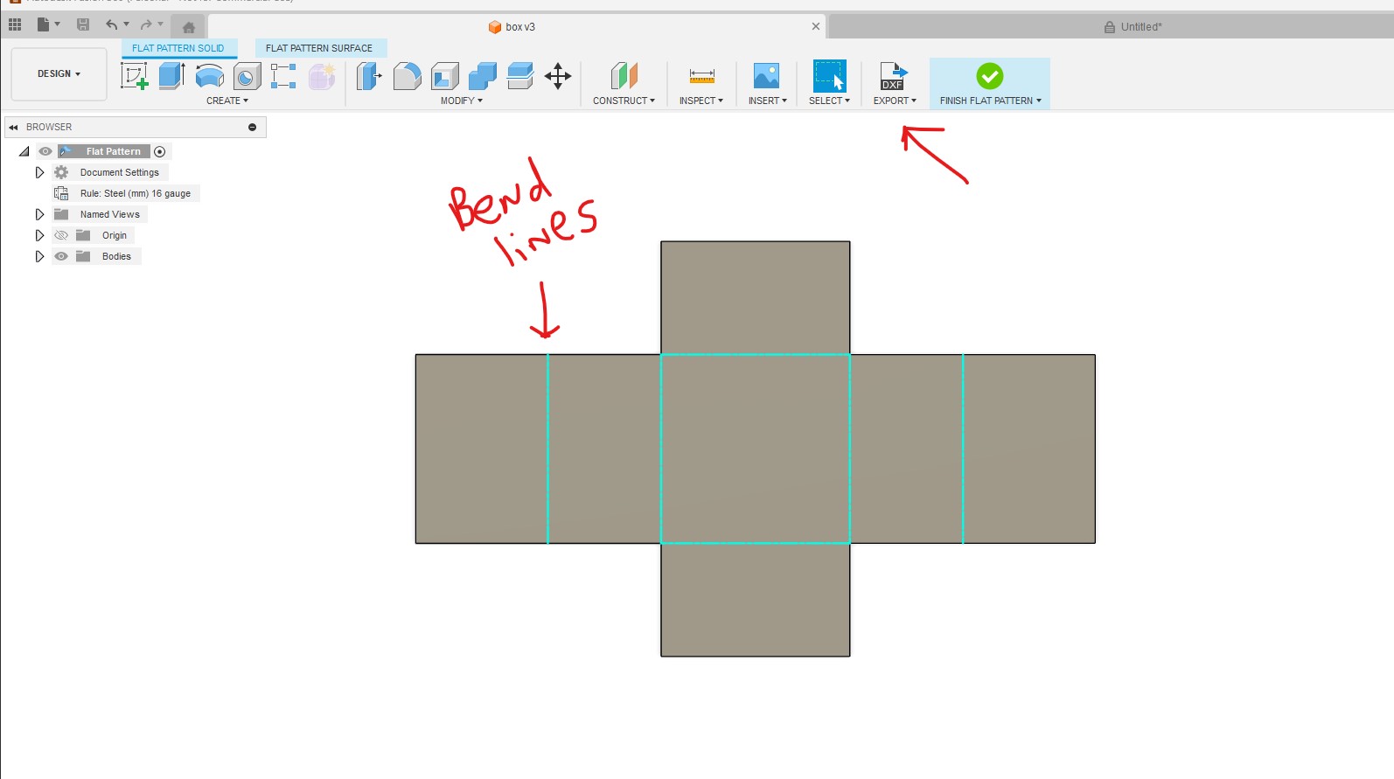Click the Measure ruler icon

coord(701,76)
